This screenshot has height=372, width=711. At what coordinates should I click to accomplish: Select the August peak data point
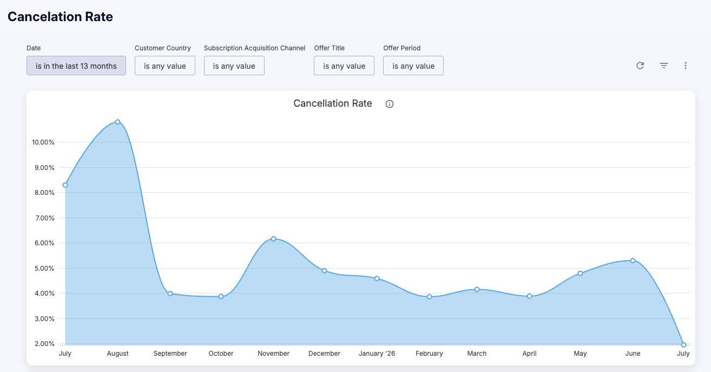(117, 122)
